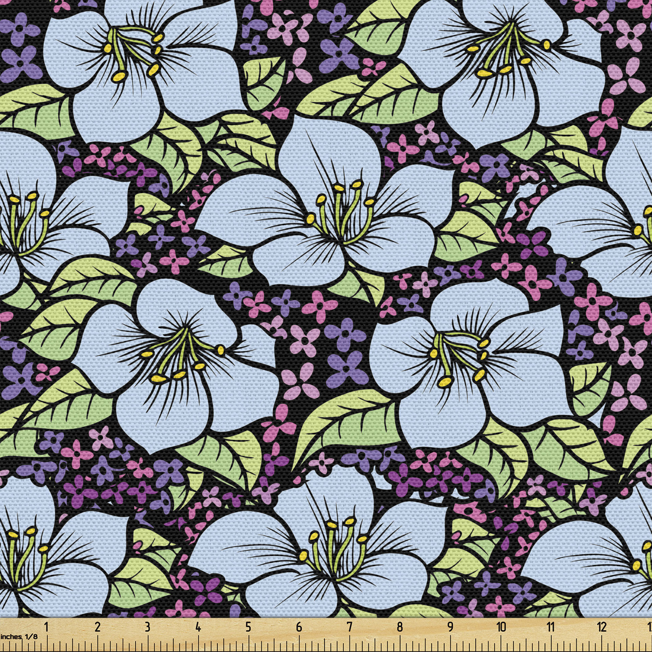652x652 pixels.
Task: Click the "inches 1/8" ruler label
Action: (19, 636)
